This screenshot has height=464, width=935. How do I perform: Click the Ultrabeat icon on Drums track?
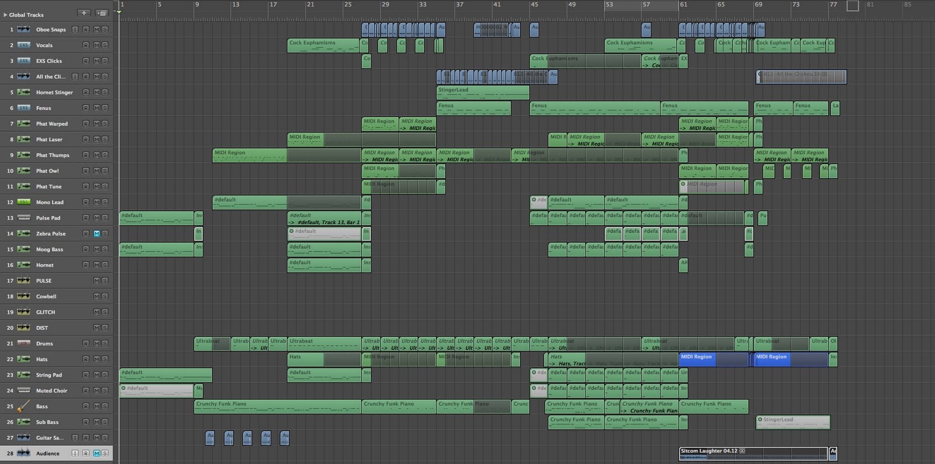(x=23, y=344)
